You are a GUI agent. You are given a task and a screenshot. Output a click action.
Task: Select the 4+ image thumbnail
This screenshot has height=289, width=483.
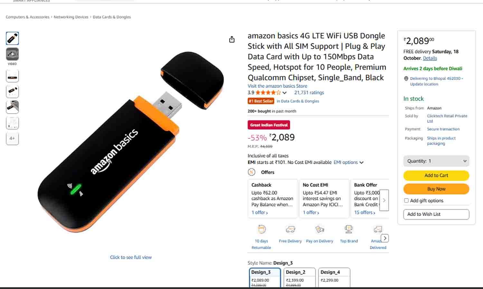(x=12, y=138)
